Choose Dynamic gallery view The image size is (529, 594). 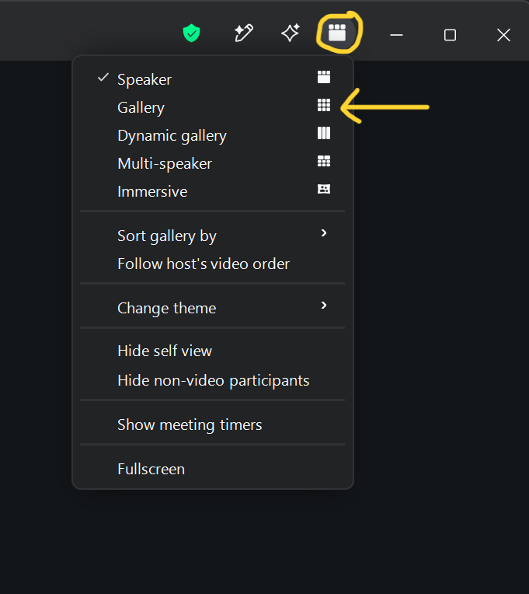[213, 135]
